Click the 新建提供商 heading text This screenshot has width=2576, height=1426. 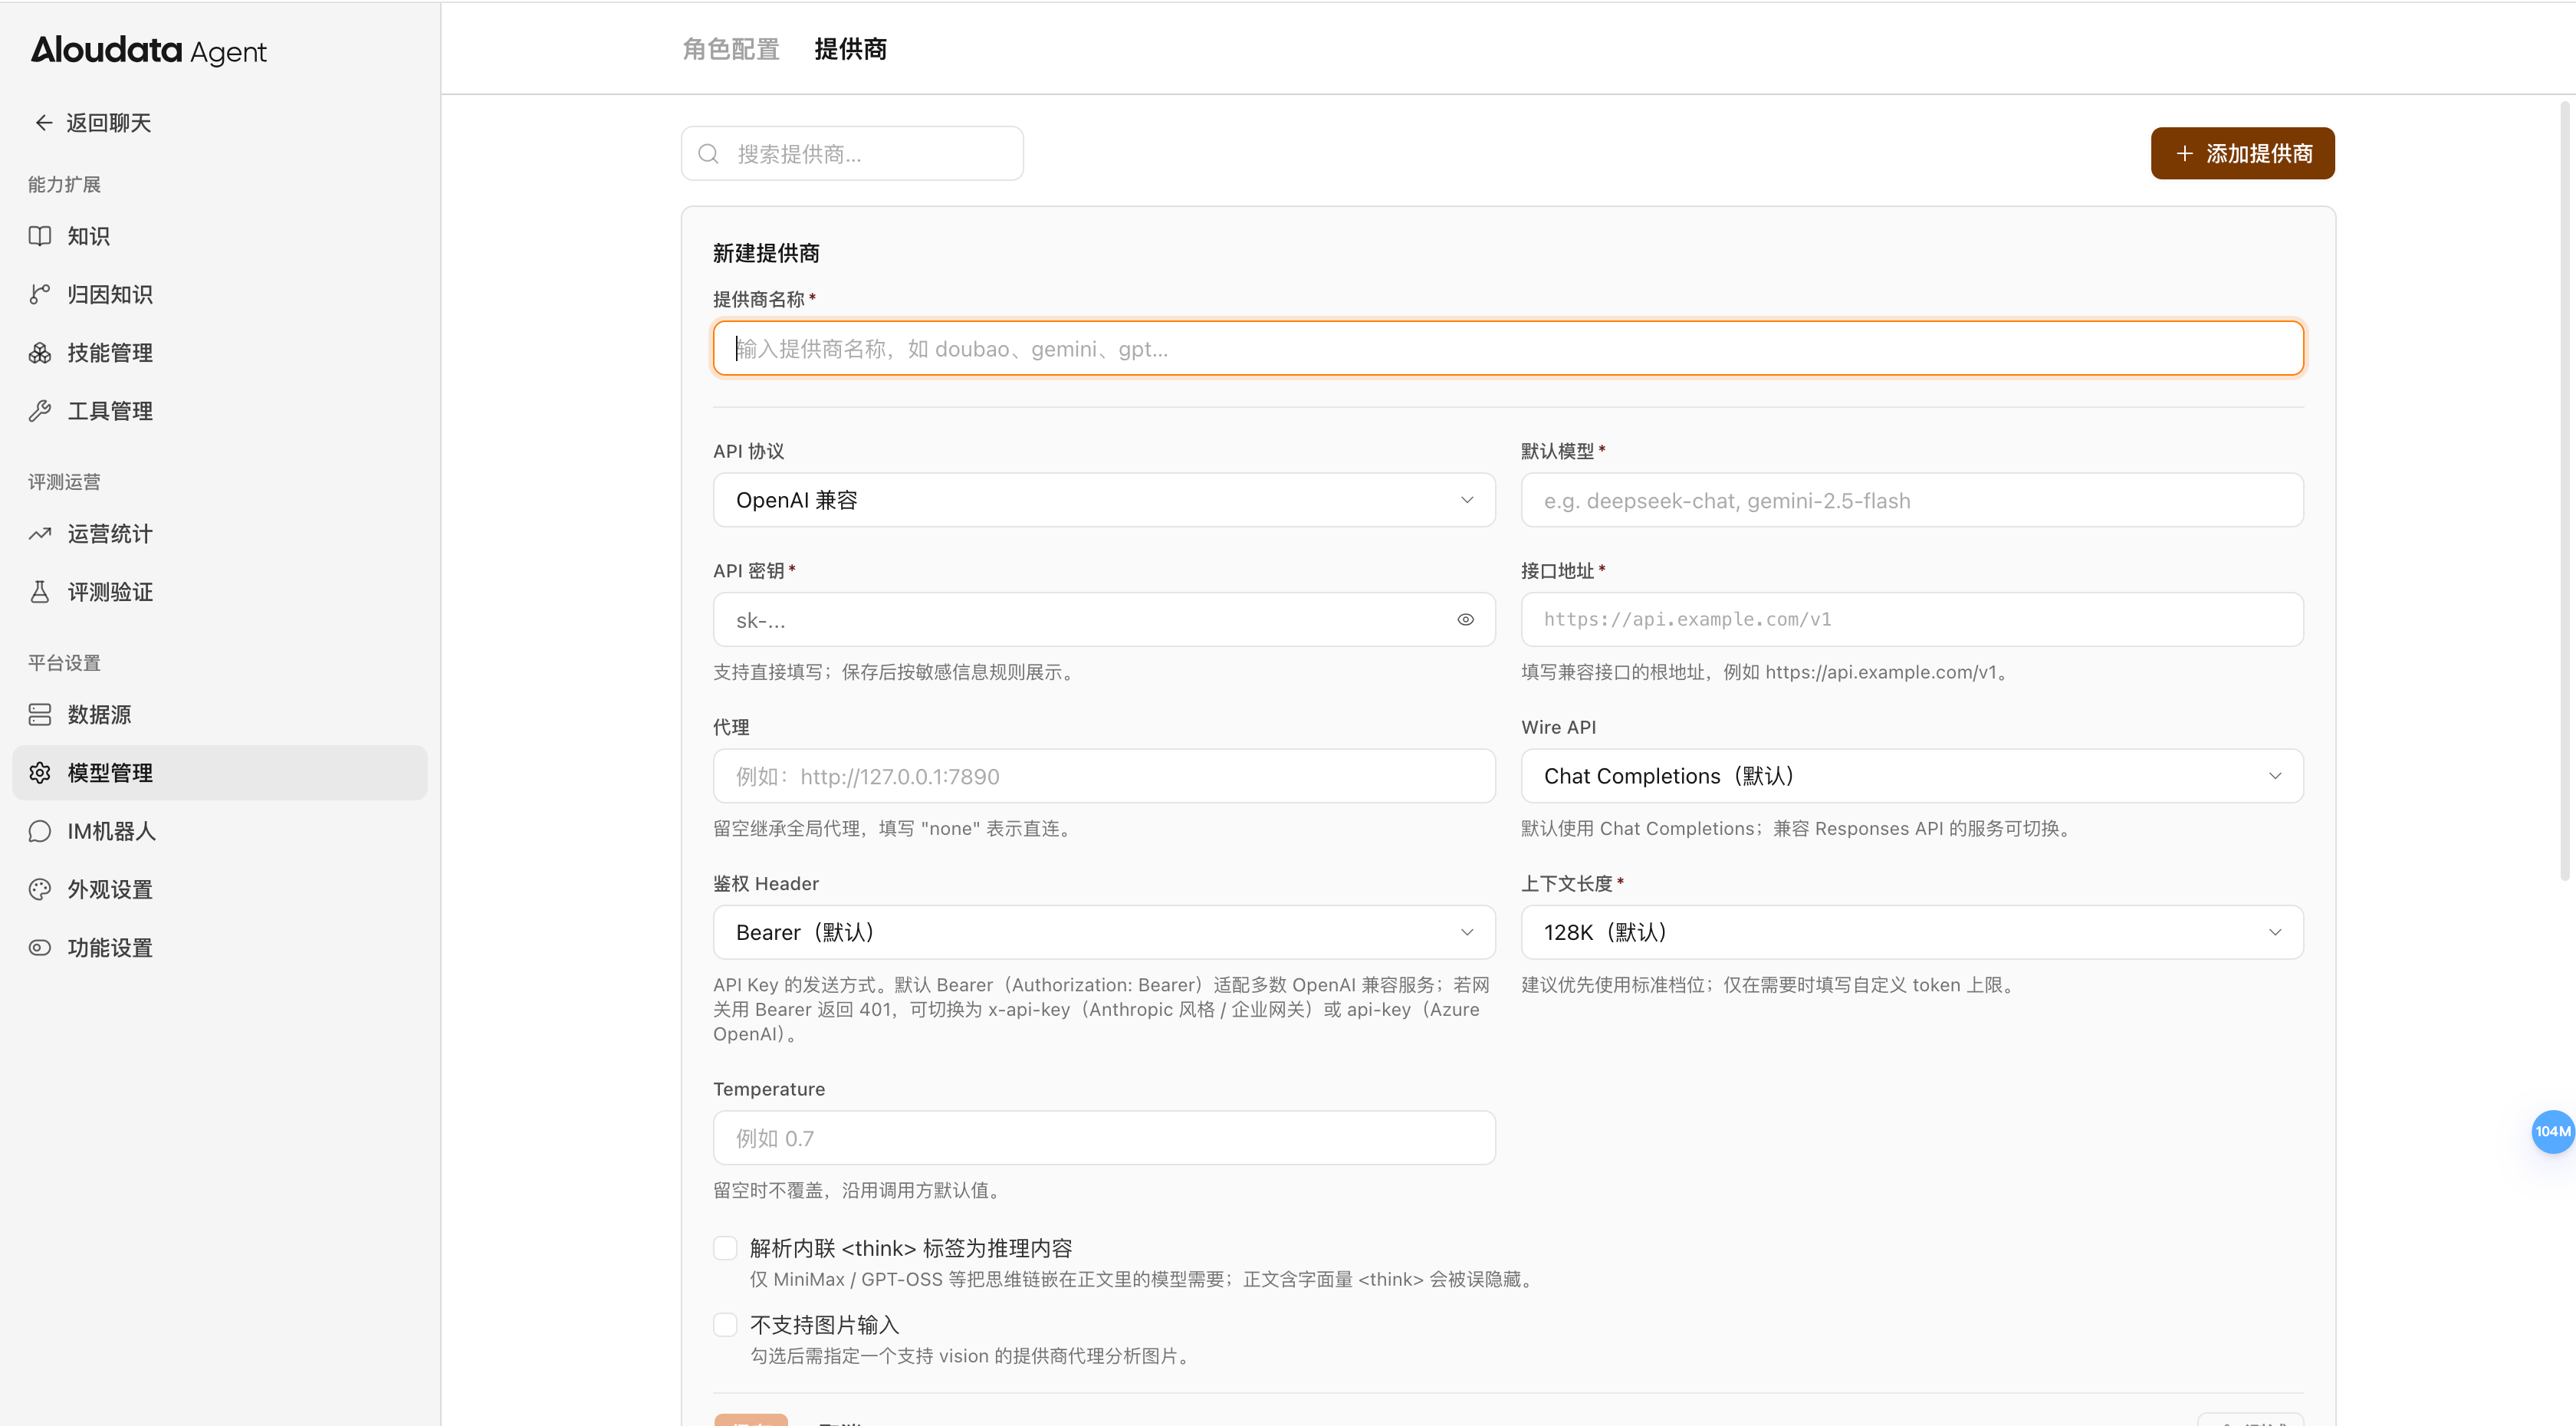point(766,253)
